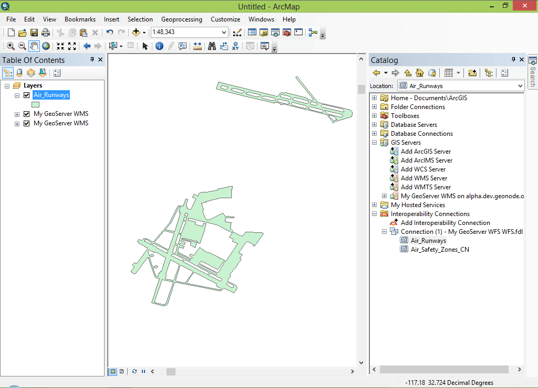Open the Customize menu
Screen dimensions: 538x388
[225, 19]
